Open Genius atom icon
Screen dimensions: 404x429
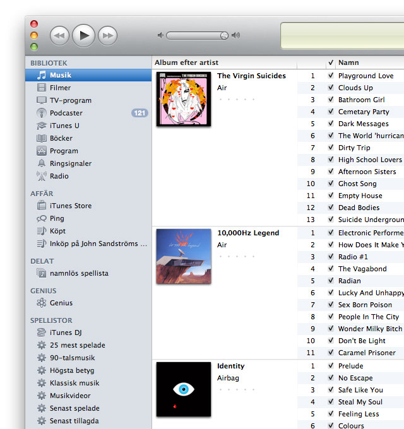click(x=41, y=303)
